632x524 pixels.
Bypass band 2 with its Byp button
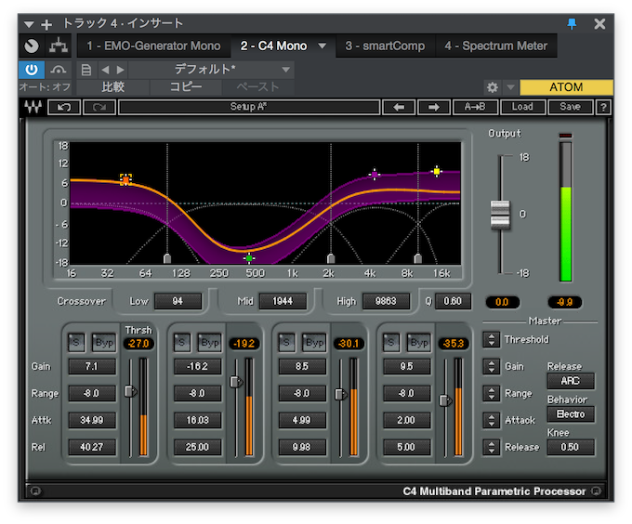tap(210, 343)
